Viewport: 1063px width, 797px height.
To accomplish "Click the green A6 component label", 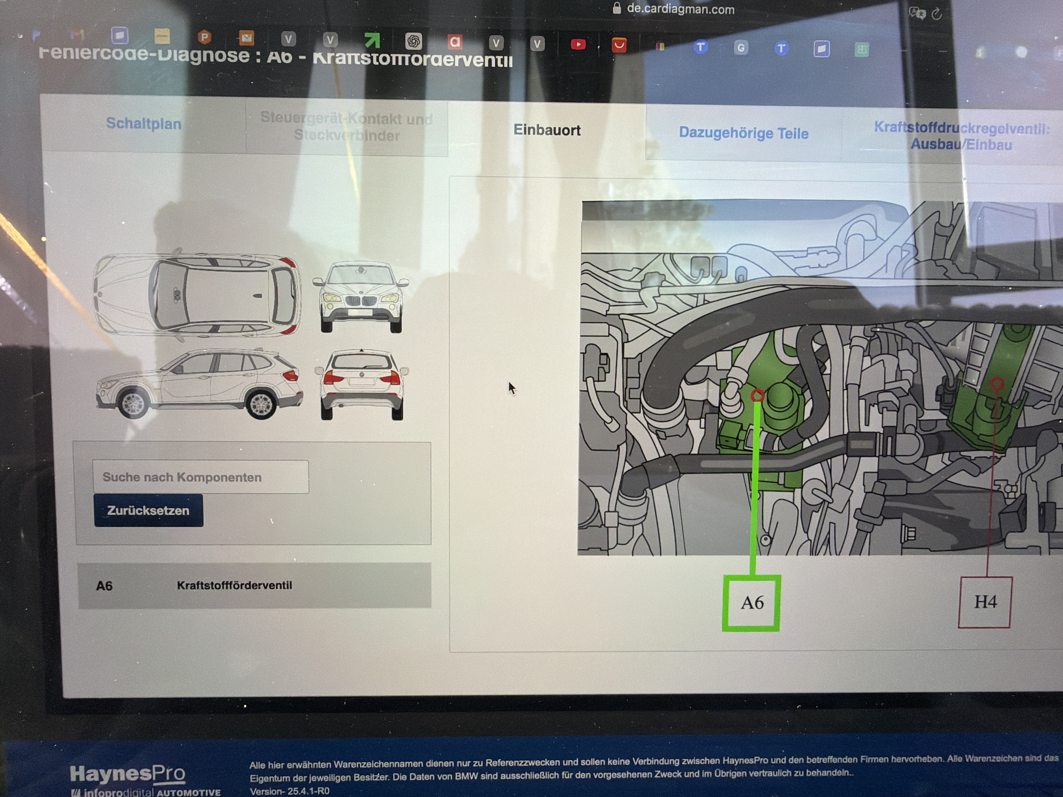I will pyautogui.click(x=752, y=603).
